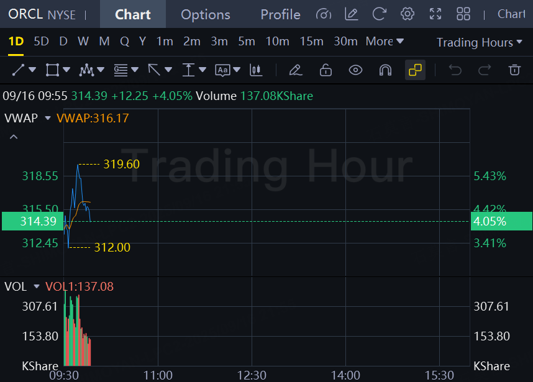
Task: Select the 5m interval
Action: (247, 42)
